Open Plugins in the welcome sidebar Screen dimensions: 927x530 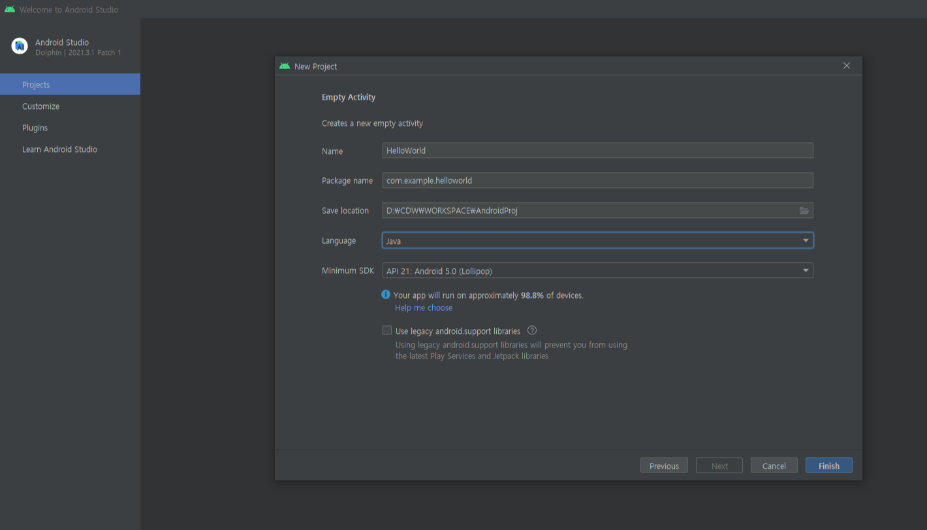(70, 128)
